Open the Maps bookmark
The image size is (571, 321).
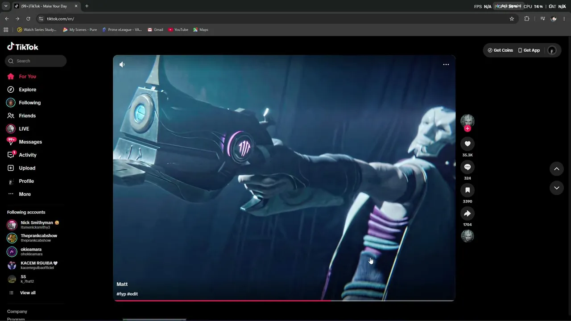coord(201,30)
